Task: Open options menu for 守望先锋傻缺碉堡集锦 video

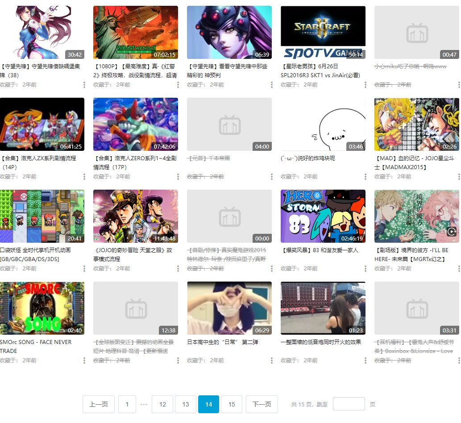Action: (84, 85)
